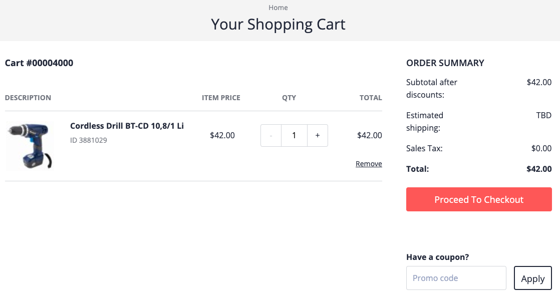This screenshot has width=560, height=295.
Task: Decrease quantity using the minus button
Action: tap(270, 135)
